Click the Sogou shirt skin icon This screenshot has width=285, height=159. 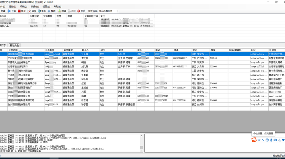click(283, 140)
